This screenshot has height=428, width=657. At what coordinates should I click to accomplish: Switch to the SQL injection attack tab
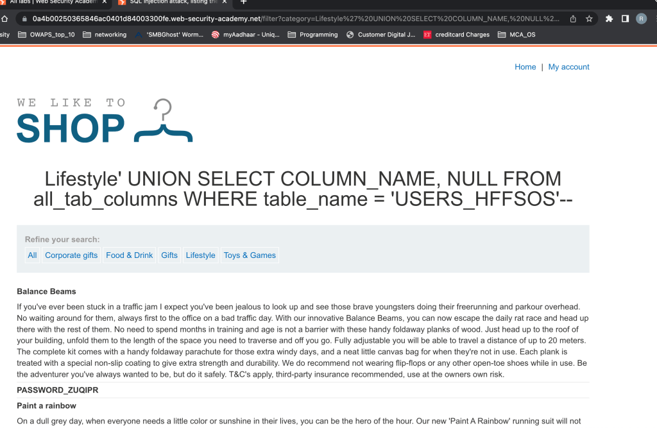coord(170,3)
